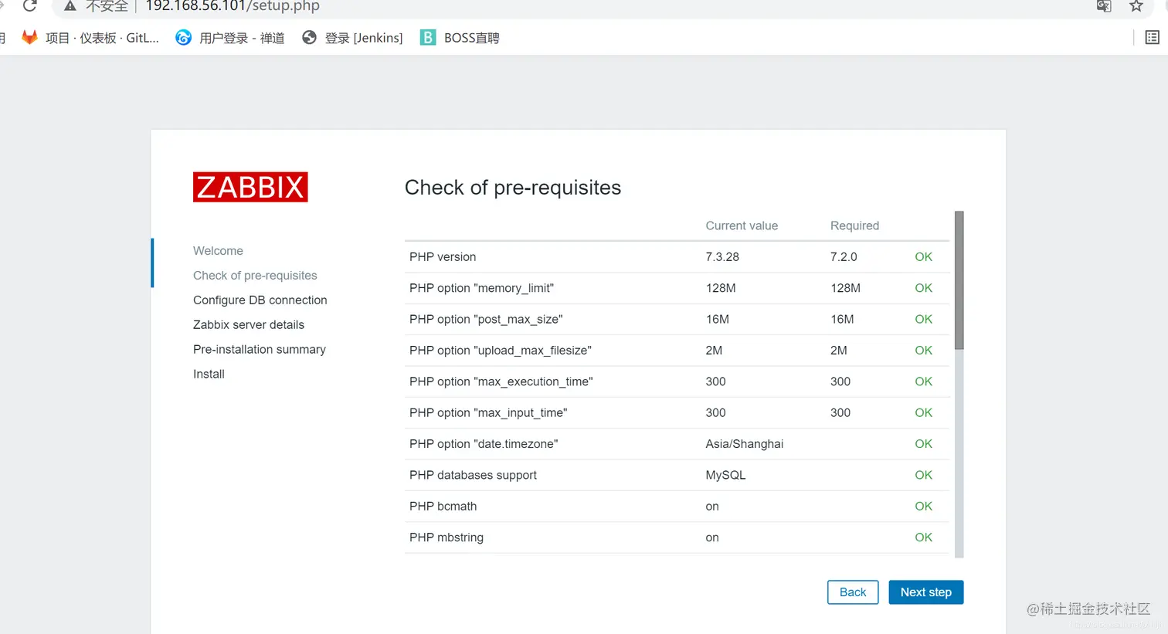Open the GitLab dashboard bookmark
1168x634 pixels.
point(90,38)
